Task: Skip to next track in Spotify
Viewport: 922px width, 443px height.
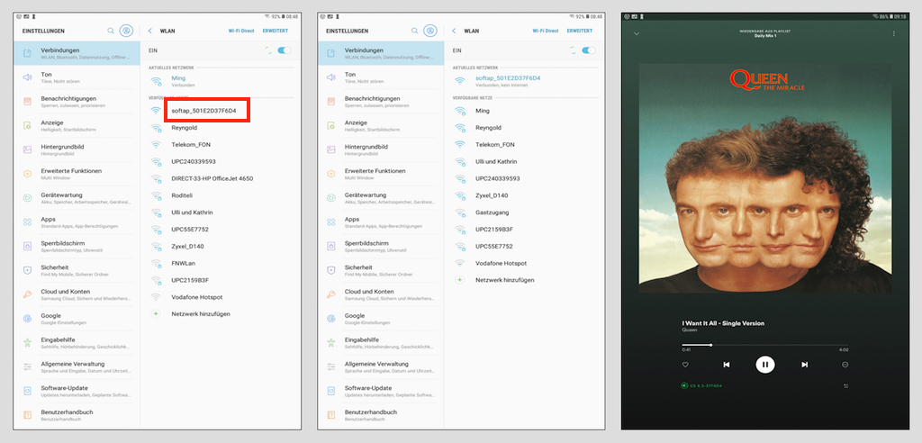Action: click(x=804, y=365)
